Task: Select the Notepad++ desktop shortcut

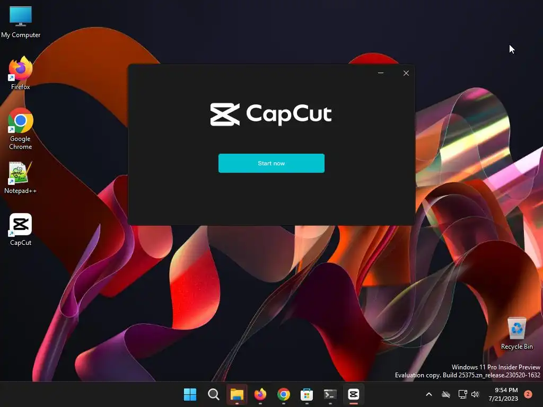Action: click(21, 177)
